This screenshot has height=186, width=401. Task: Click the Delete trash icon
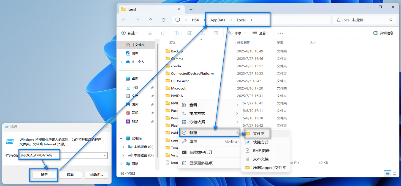216,33
